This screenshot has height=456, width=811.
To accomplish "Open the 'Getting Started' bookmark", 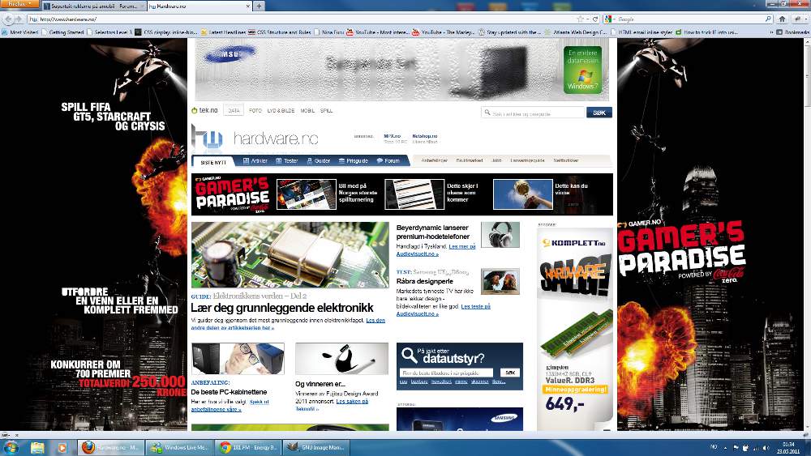I will [x=62, y=32].
